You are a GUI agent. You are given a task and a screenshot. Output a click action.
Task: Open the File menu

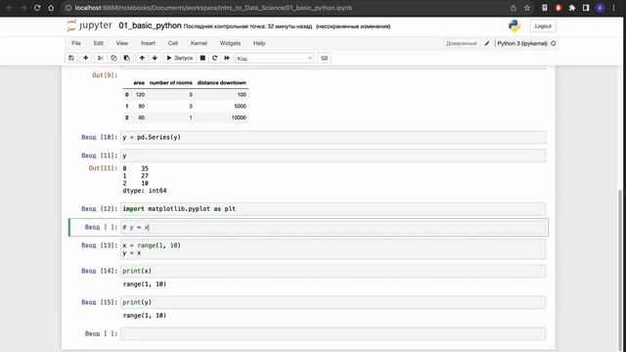76,43
